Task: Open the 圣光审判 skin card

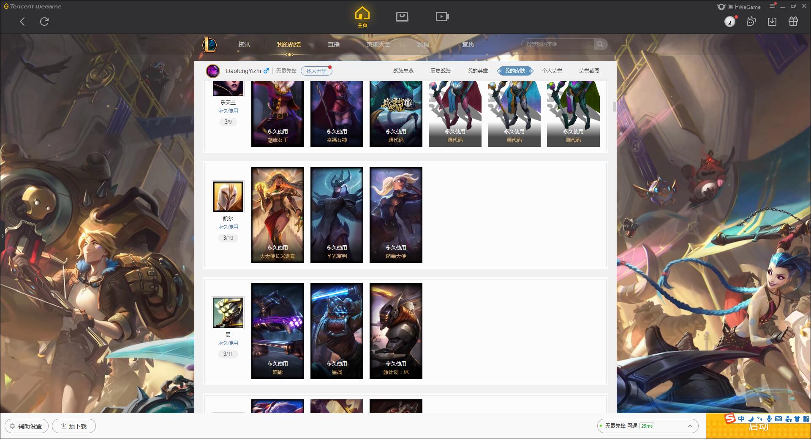Action: tap(337, 215)
